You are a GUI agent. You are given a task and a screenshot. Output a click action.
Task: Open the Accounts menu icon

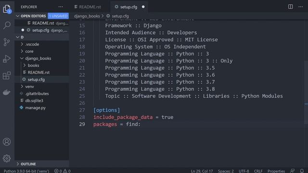7,142
